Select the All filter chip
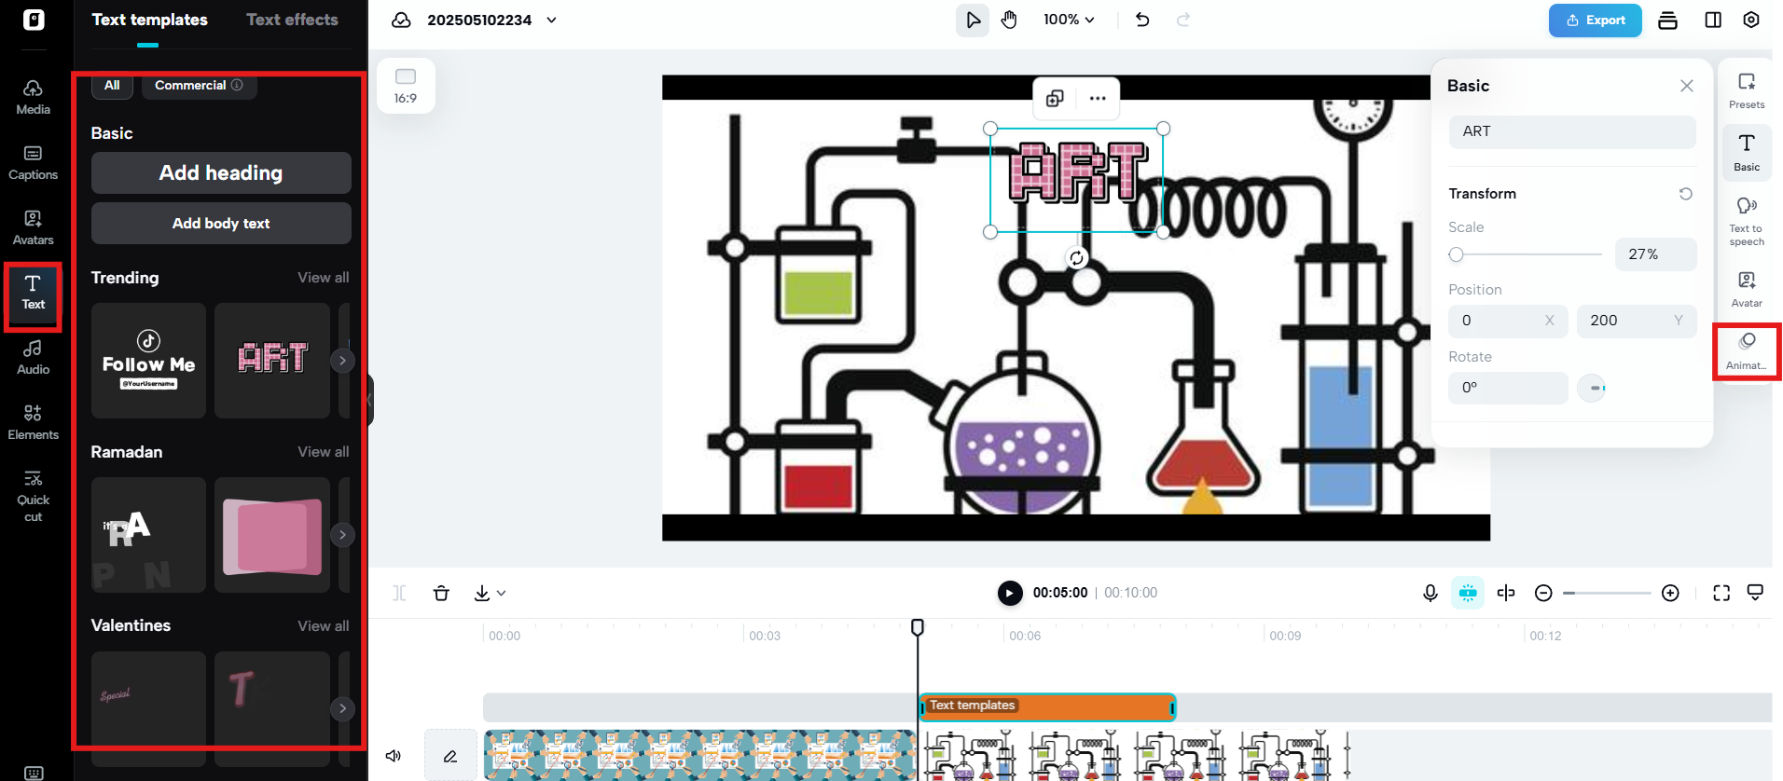The image size is (1783, 781). coord(112,86)
